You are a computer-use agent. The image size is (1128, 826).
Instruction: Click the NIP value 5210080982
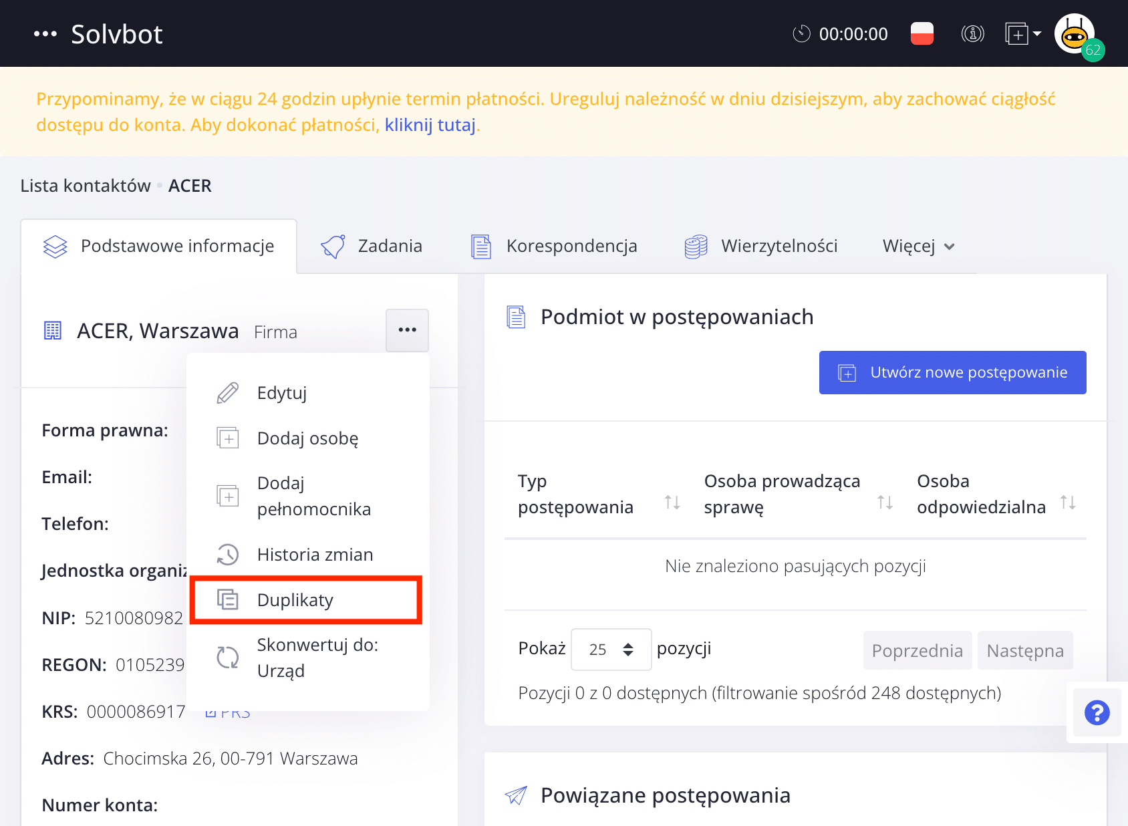tap(134, 618)
